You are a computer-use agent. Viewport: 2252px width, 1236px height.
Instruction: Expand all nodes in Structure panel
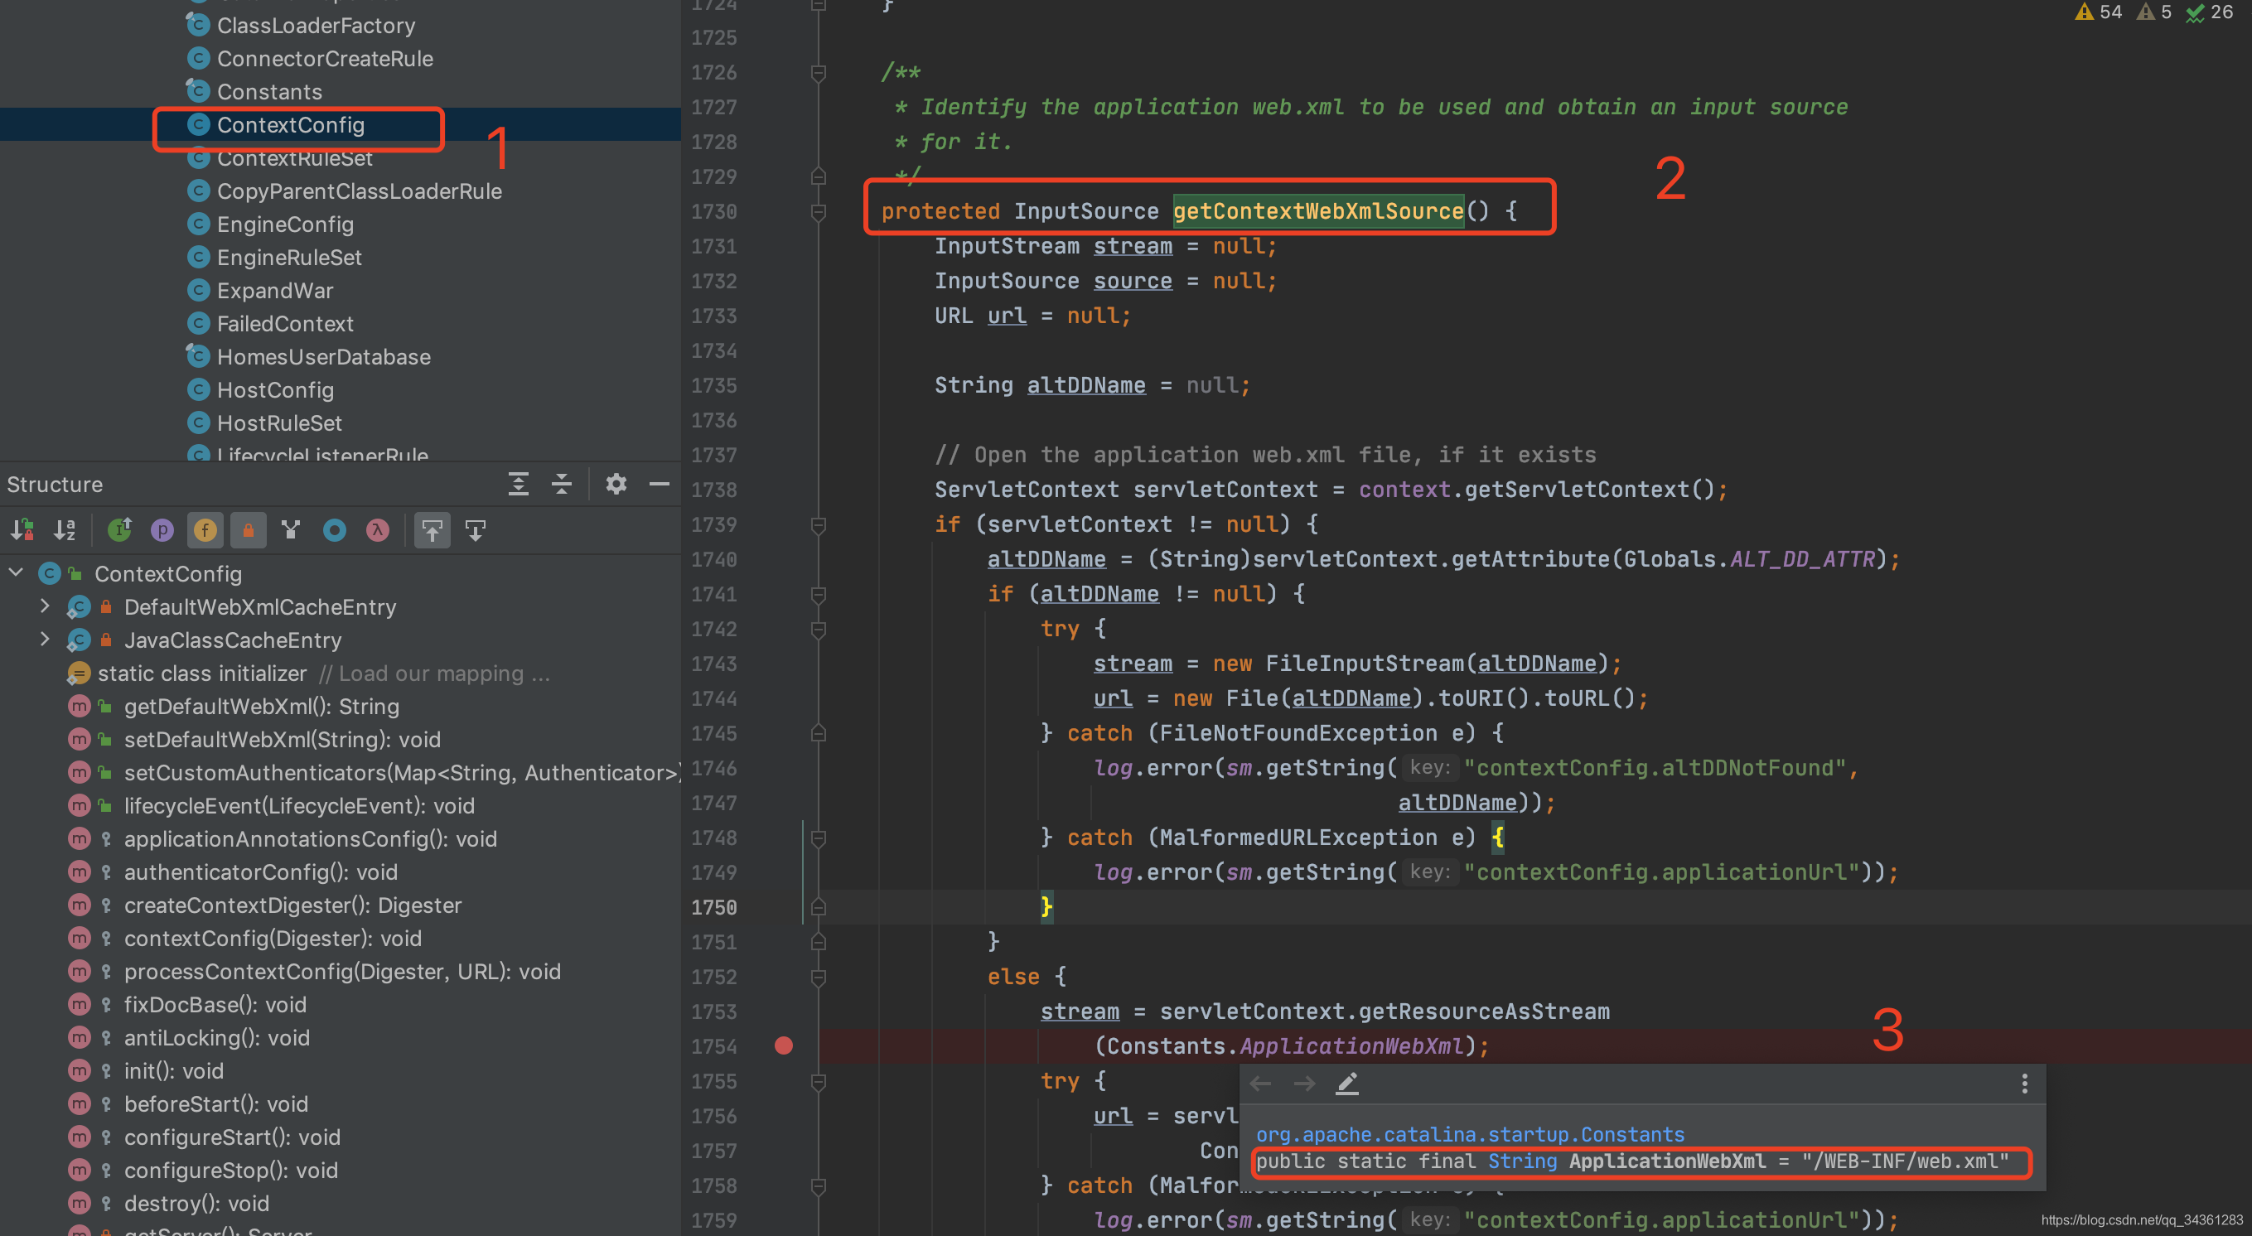519,484
